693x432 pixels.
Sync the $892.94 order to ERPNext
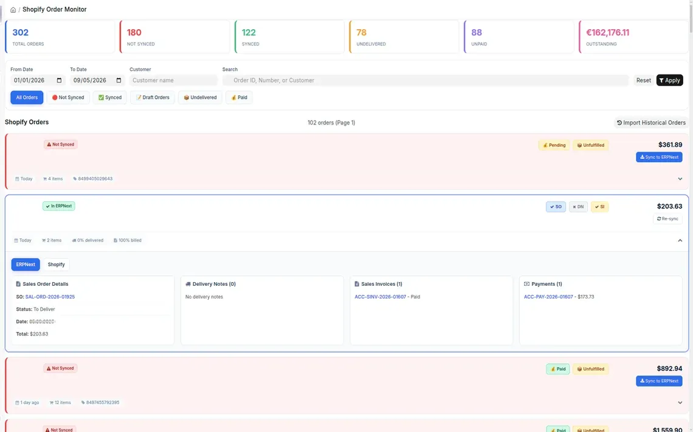659,381
